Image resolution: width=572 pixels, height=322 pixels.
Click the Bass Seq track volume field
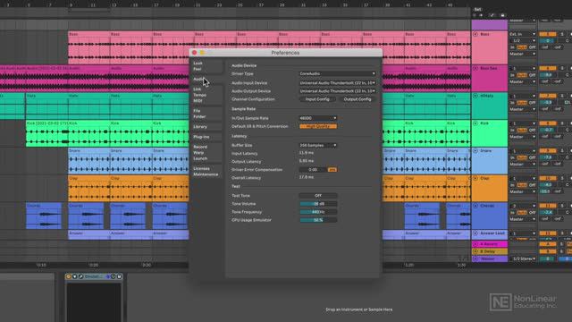click(x=547, y=75)
